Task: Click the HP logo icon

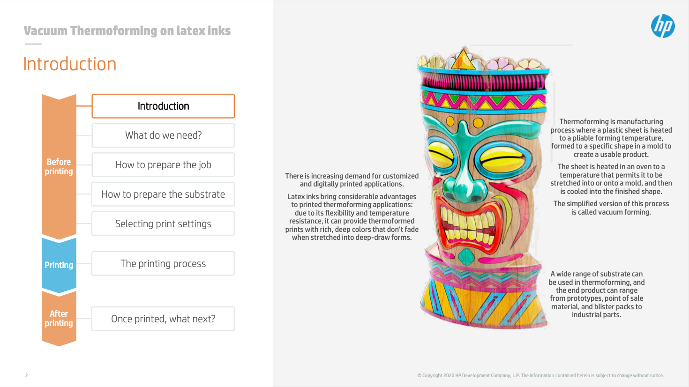Action: coord(663,26)
